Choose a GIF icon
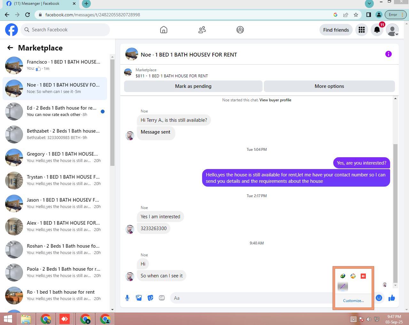This screenshot has width=409, height=325. 162,298
